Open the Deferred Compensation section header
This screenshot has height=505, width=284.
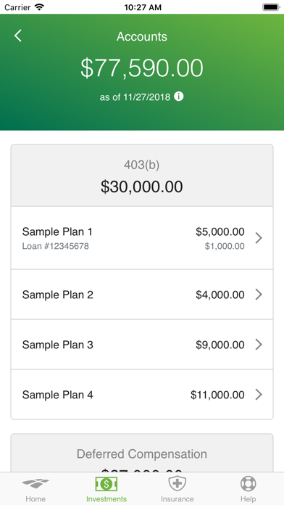tap(142, 453)
